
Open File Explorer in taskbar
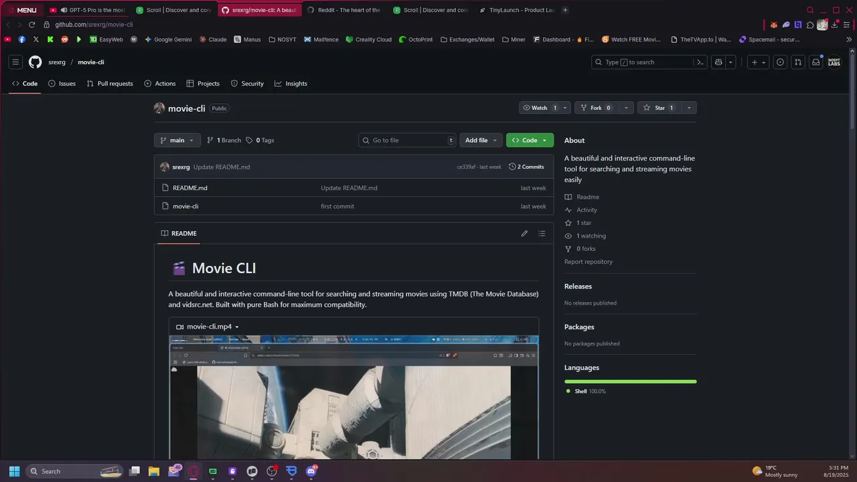[153, 471]
